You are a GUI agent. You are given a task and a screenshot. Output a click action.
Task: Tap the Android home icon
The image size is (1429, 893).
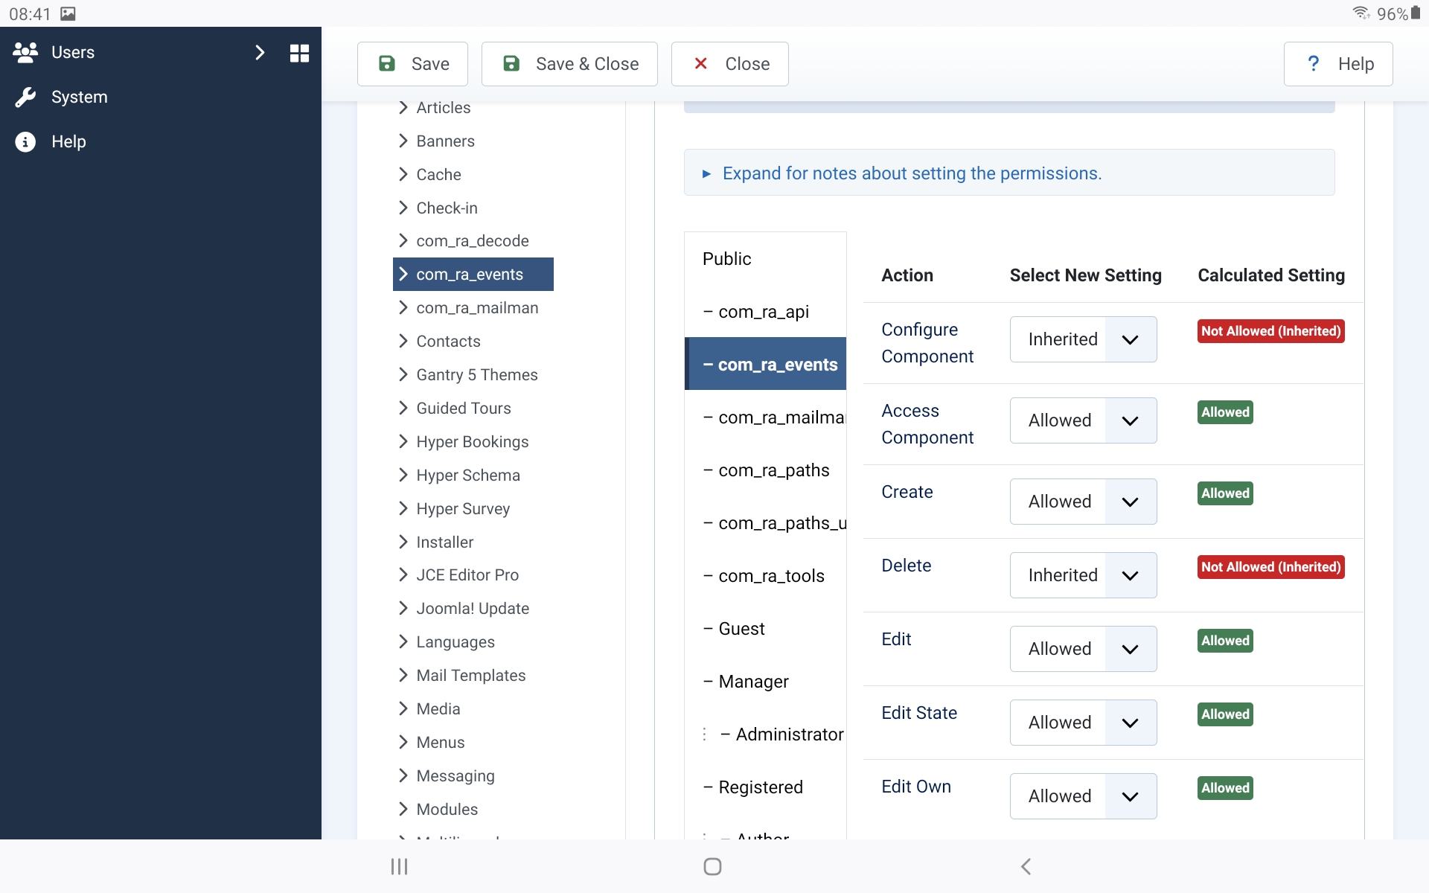click(x=712, y=866)
